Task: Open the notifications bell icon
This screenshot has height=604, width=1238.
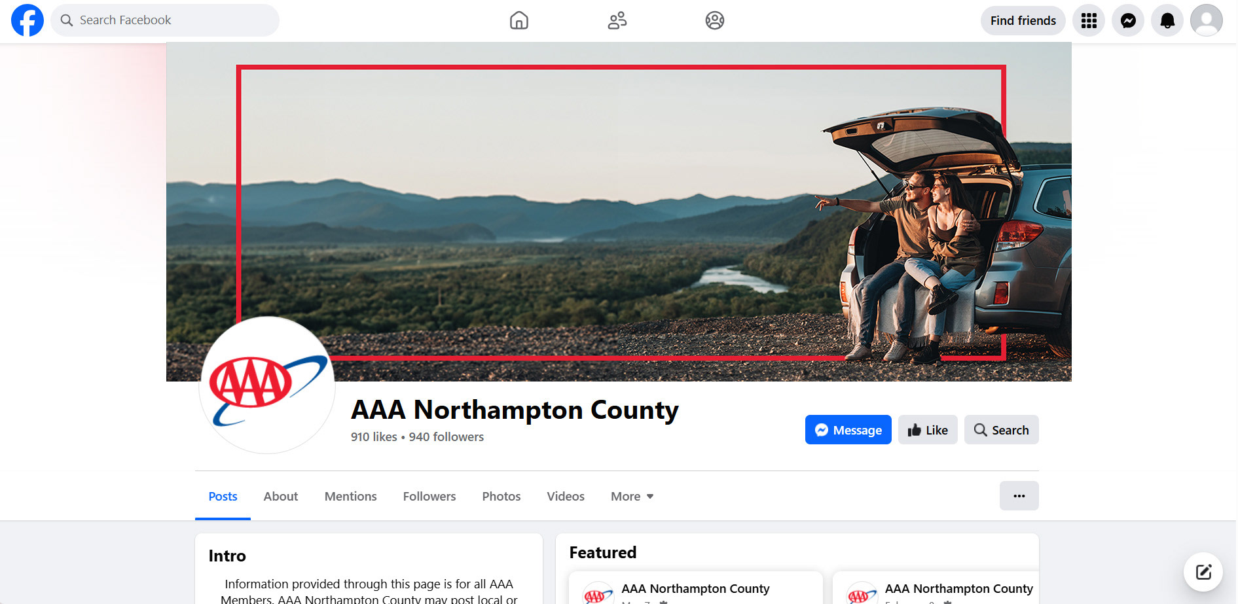Action: 1167,20
